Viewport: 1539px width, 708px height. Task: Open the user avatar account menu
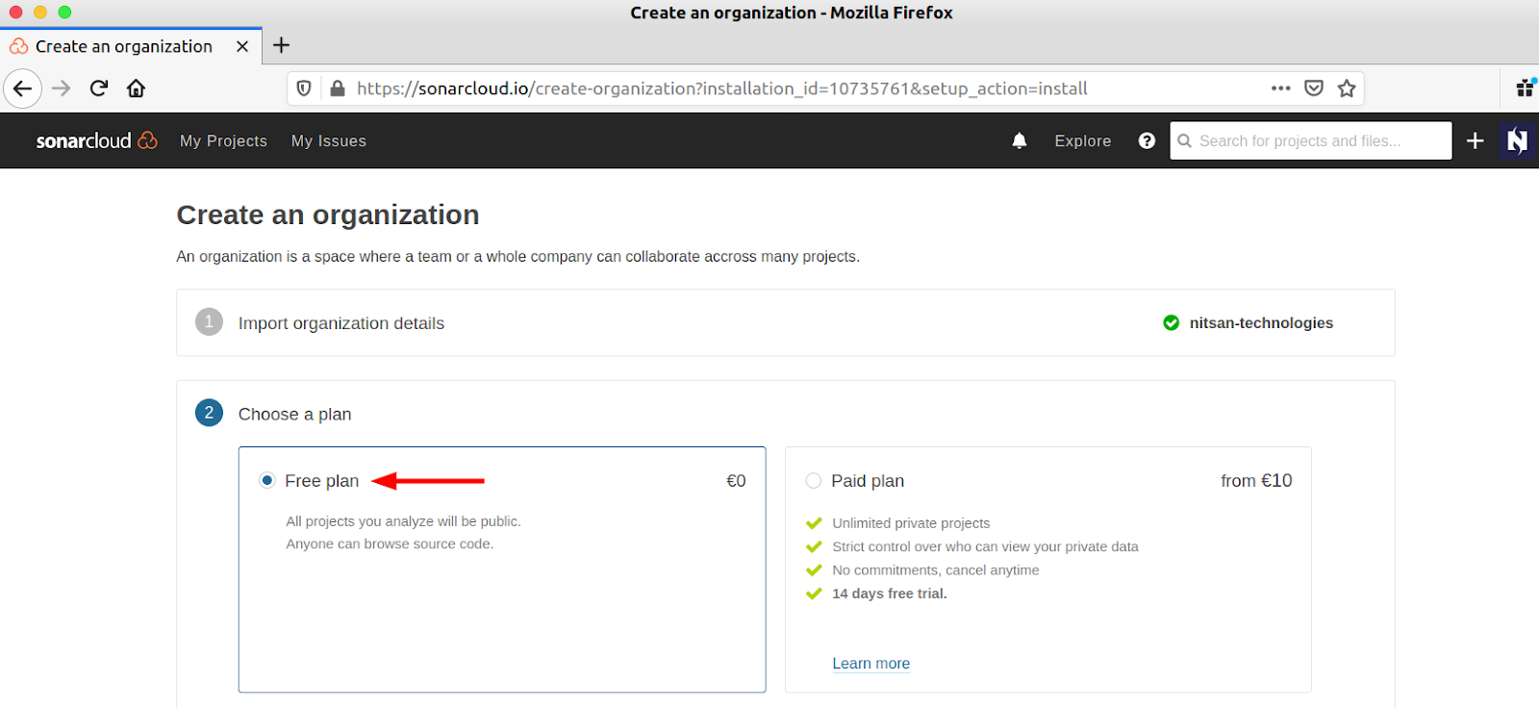click(x=1517, y=140)
